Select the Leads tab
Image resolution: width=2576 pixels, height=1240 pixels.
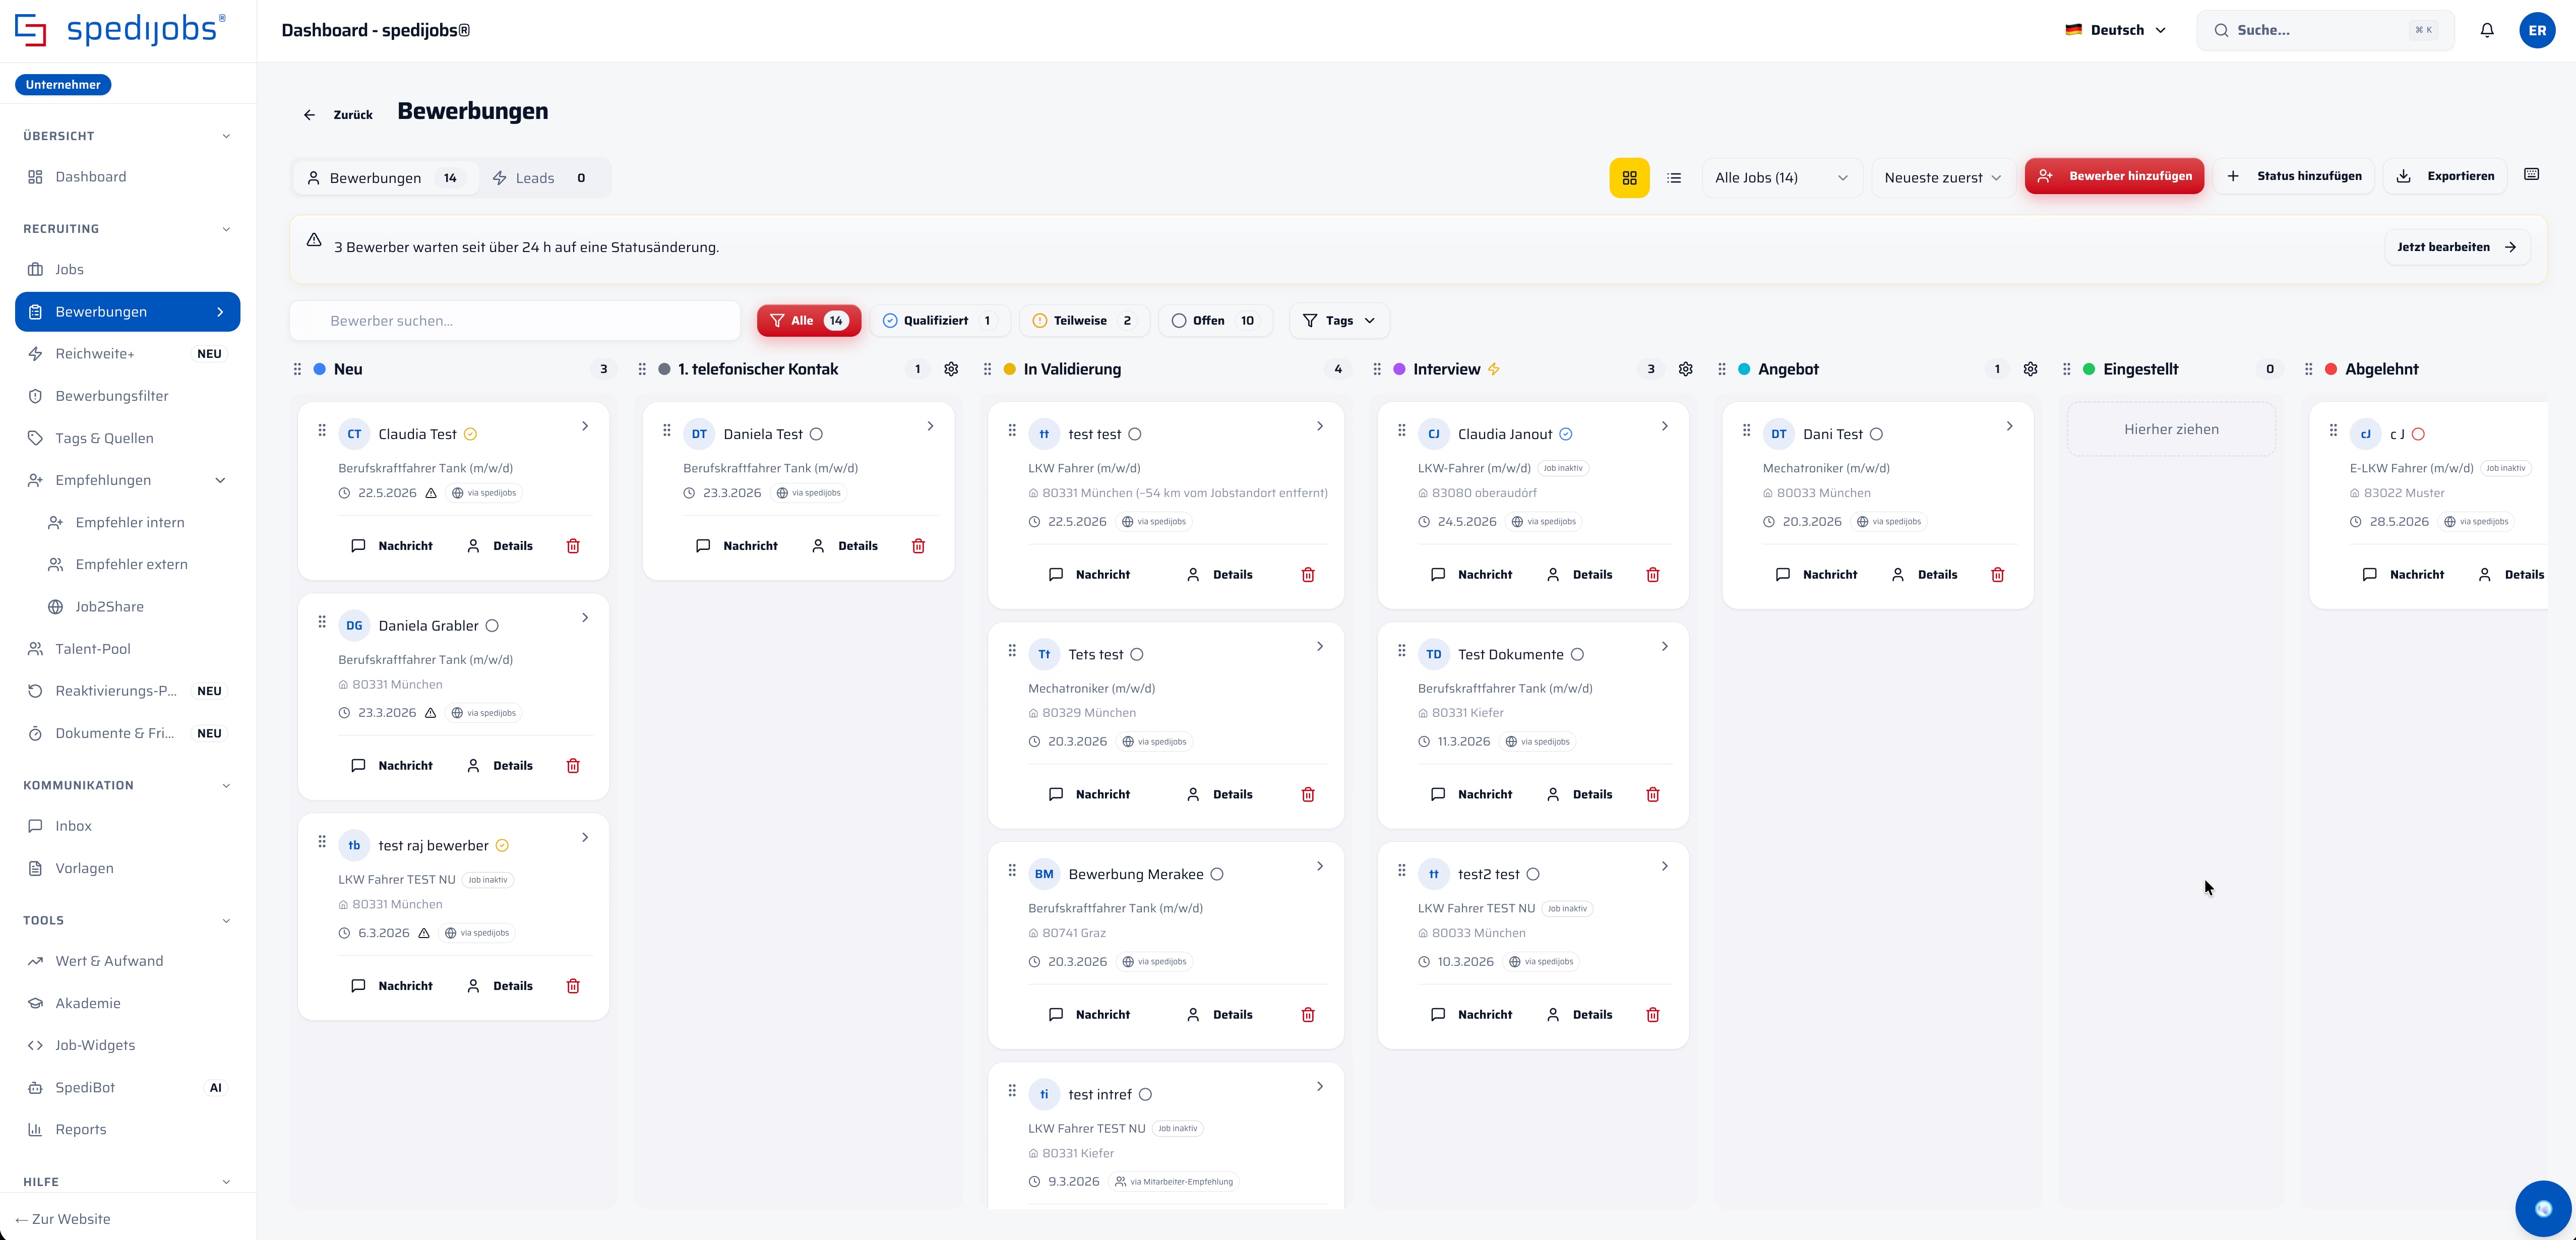pos(540,178)
